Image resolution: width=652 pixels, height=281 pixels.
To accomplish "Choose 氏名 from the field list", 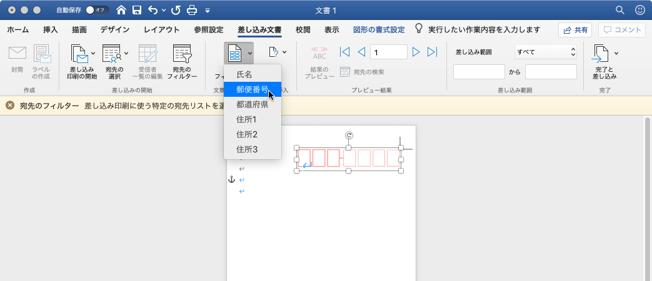I will point(253,75).
